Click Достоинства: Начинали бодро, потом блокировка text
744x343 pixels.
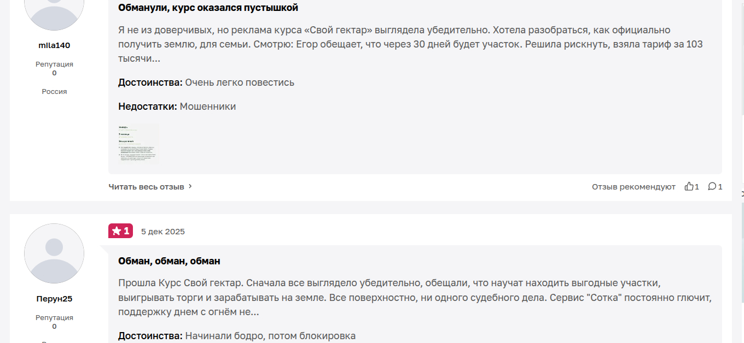click(x=237, y=336)
